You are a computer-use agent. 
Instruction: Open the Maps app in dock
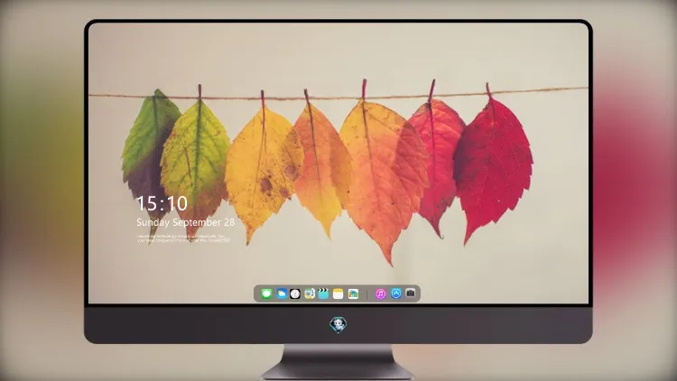click(x=353, y=293)
